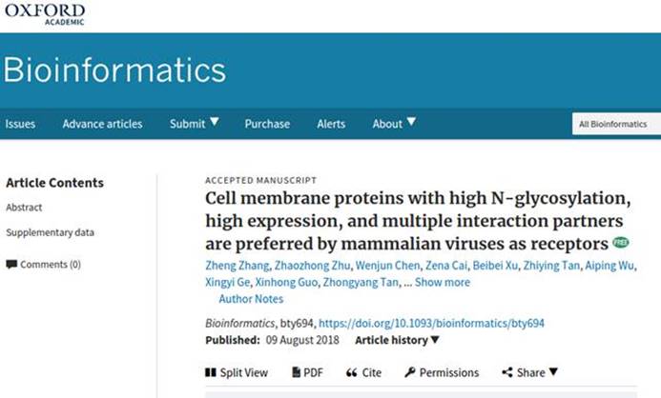Jump to Supplementary data section

point(50,232)
